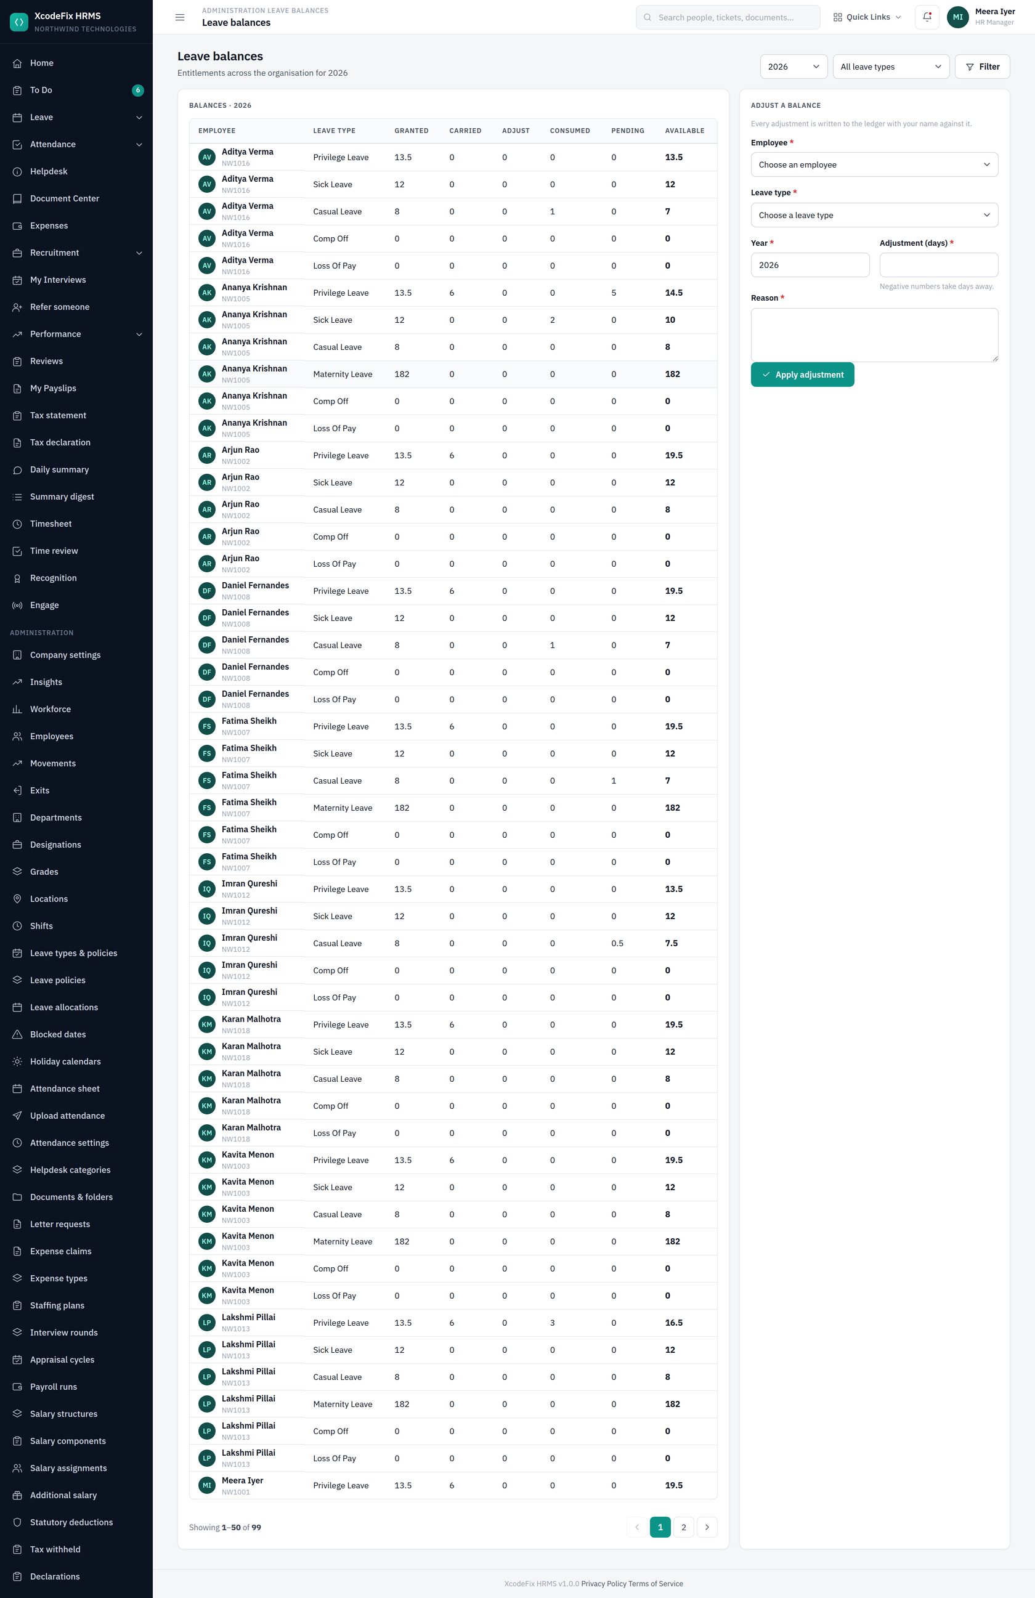The height and width of the screenshot is (1598, 1035).
Task: Click the Consumed column header
Action: pyautogui.click(x=569, y=131)
